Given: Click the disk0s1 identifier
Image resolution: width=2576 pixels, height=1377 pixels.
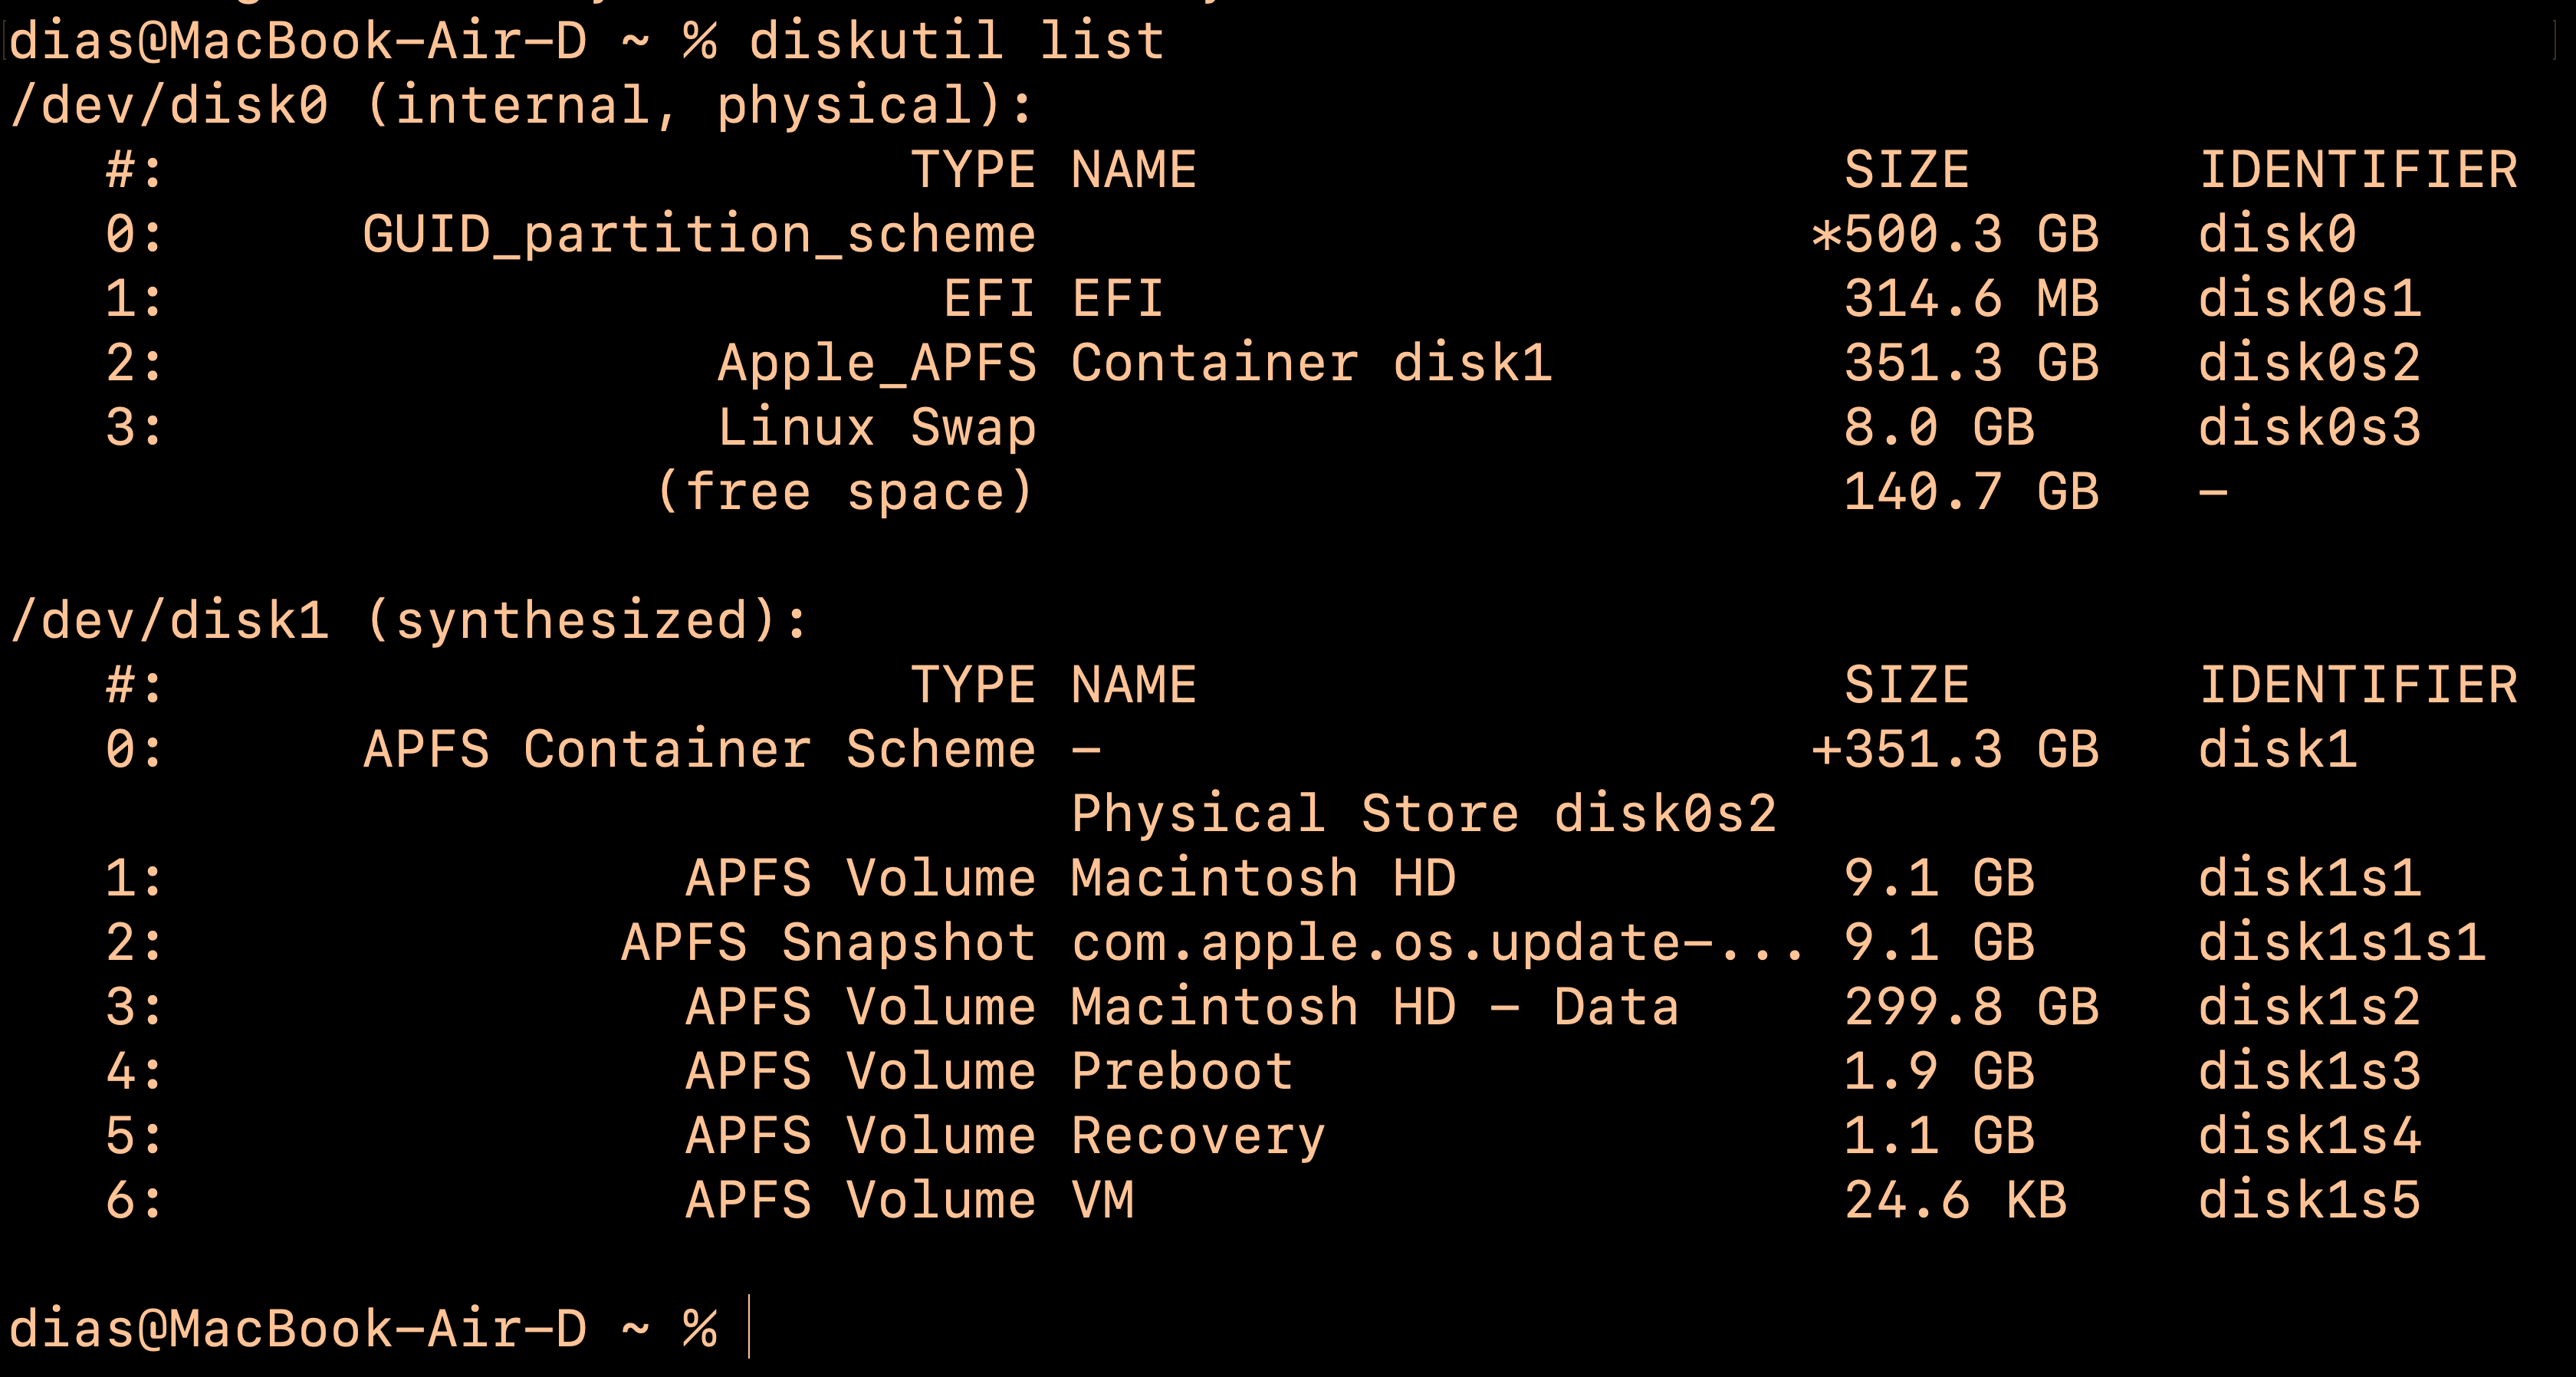Looking at the screenshot, I should [2309, 299].
